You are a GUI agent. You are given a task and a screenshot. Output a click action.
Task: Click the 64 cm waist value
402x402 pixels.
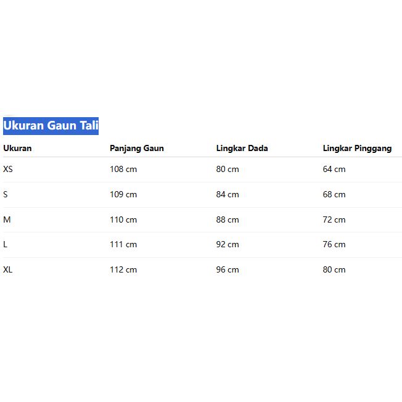pyautogui.click(x=334, y=169)
